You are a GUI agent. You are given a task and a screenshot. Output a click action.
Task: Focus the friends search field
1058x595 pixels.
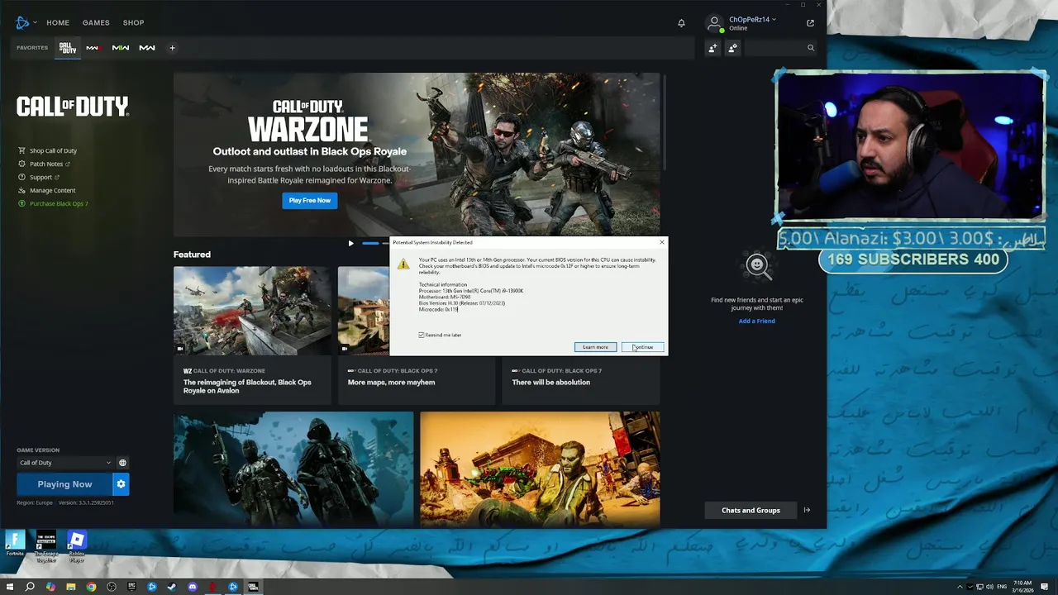pos(774,48)
